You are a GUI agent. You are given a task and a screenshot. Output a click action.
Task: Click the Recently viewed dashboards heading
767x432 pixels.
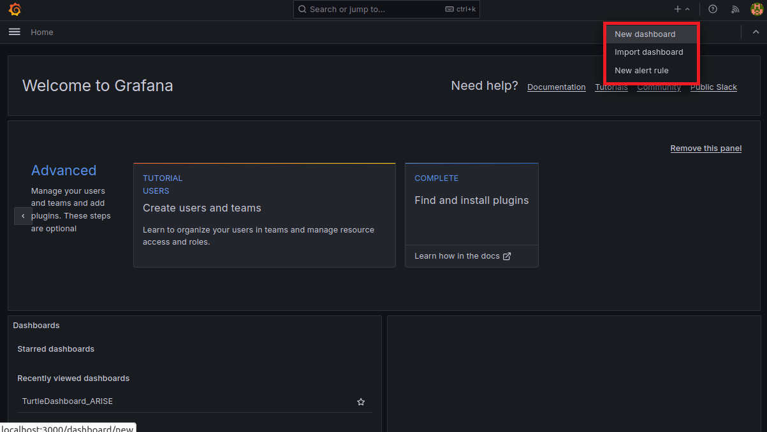pyautogui.click(x=73, y=378)
